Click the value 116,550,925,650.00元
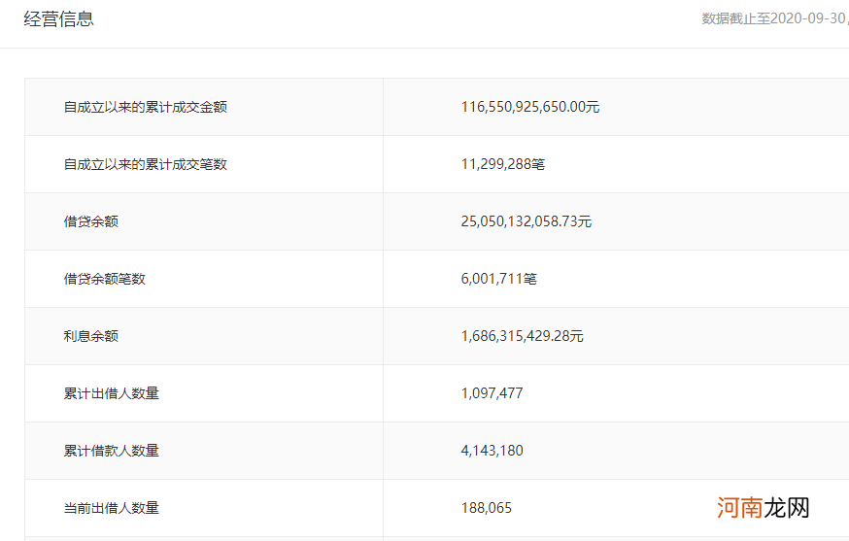The width and height of the screenshot is (849, 541). tap(529, 107)
